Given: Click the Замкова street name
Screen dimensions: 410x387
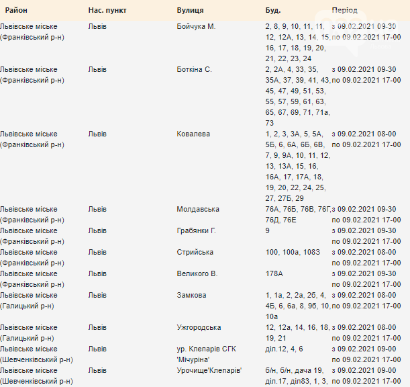Looking at the screenshot, I should [191, 295].
